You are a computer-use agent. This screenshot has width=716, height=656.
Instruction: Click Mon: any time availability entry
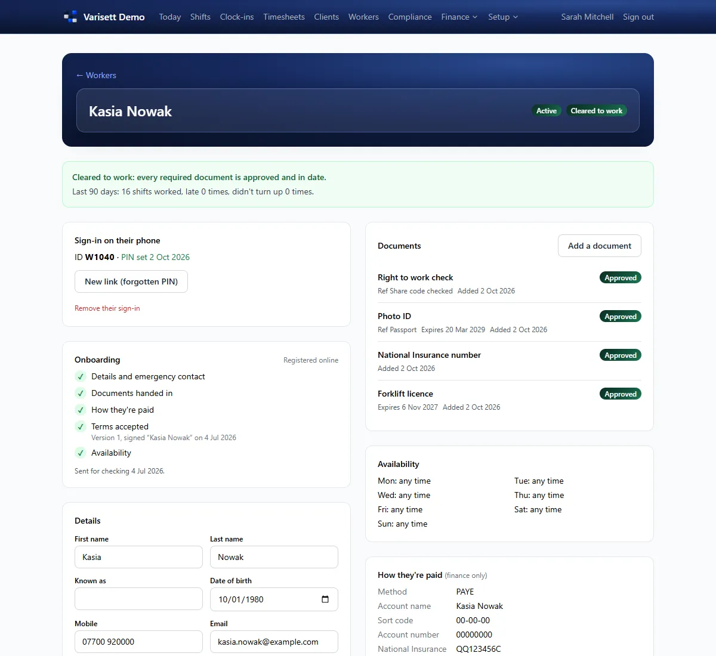pos(404,481)
